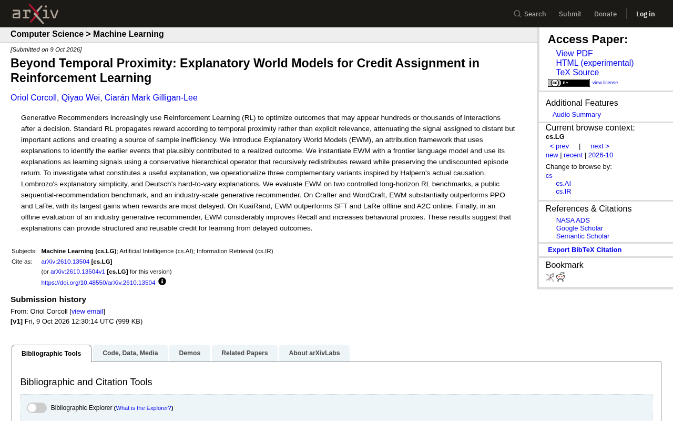
Task: Click the arXiv logo
Action: [35, 14]
